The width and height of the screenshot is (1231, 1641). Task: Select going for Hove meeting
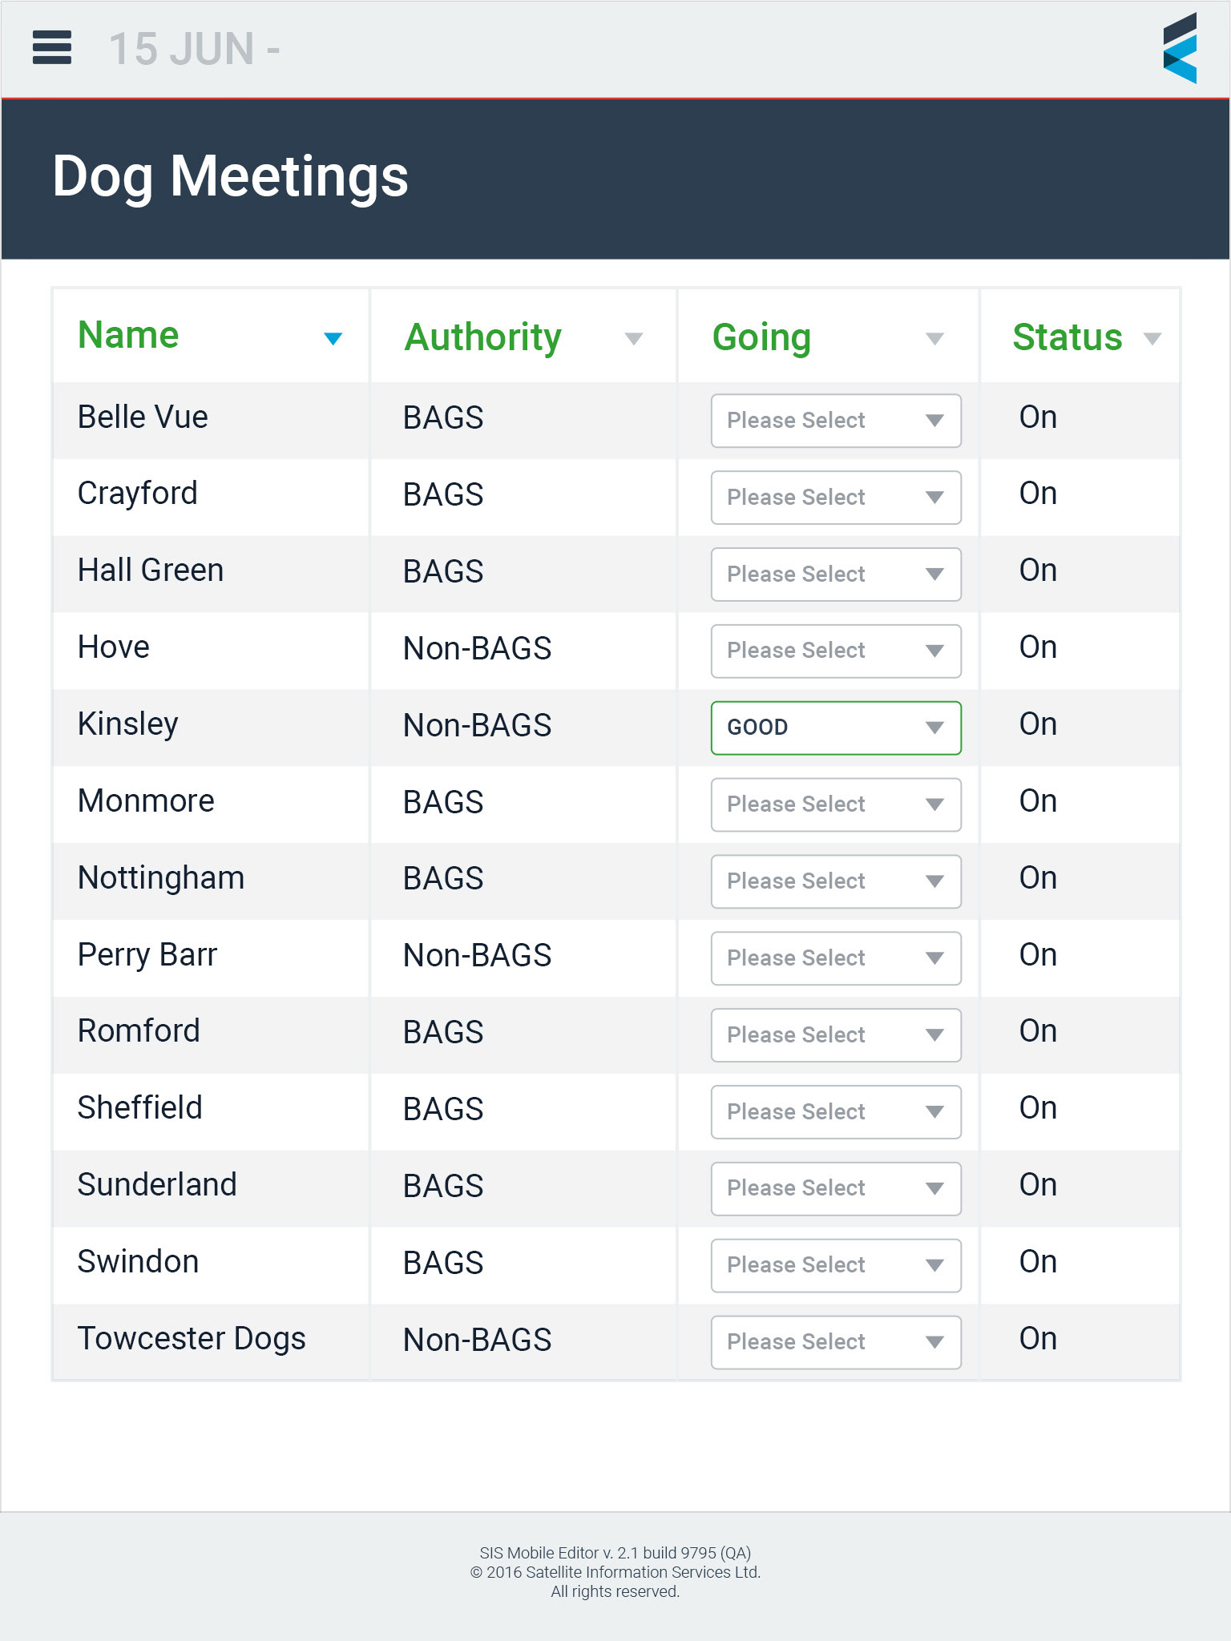tap(836, 651)
